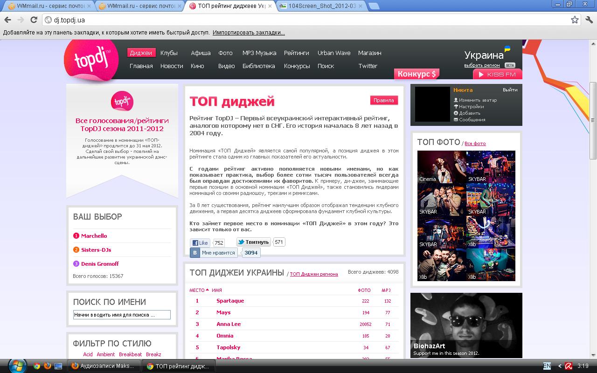Click the browser back arrow
Image resolution: width=597 pixels, height=373 pixels.
coord(7,20)
